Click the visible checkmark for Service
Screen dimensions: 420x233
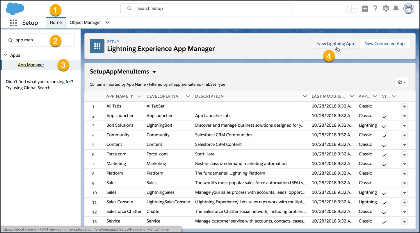tap(384, 222)
